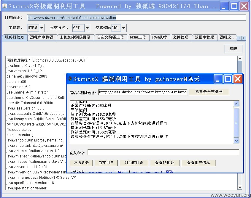Open the 上传文件到根目录 tab
The width and height of the screenshot is (251, 198).
point(75,37)
